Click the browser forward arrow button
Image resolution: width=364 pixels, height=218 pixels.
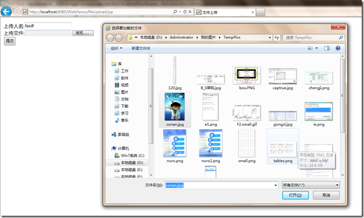[16, 12]
